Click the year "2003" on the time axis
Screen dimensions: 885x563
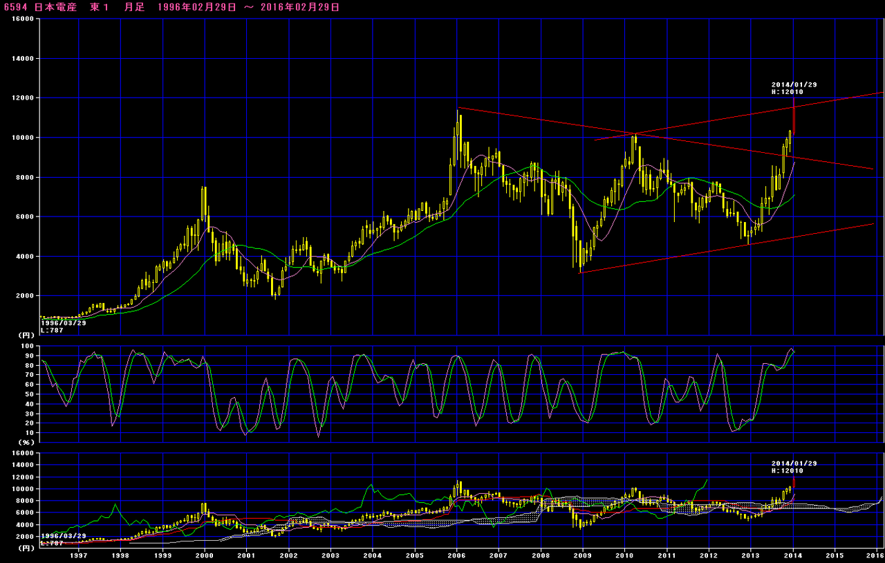pyautogui.click(x=330, y=555)
